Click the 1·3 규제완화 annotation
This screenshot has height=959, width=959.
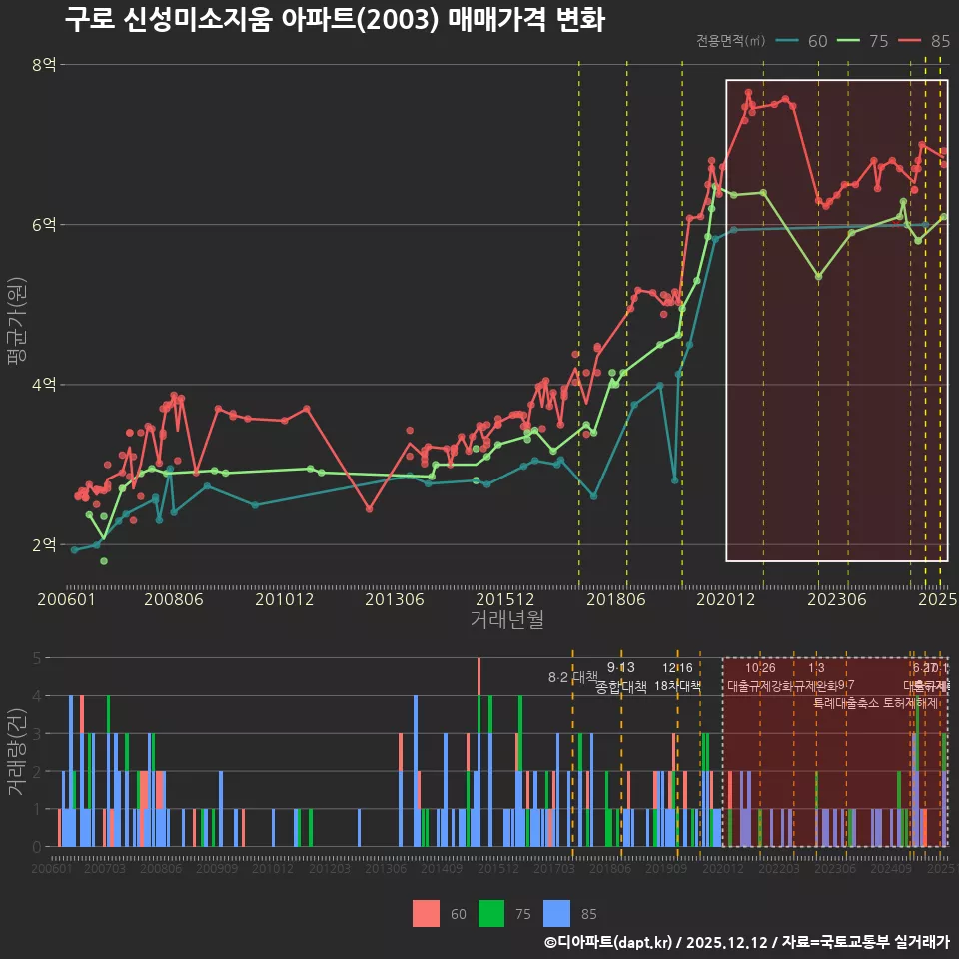[817, 675]
